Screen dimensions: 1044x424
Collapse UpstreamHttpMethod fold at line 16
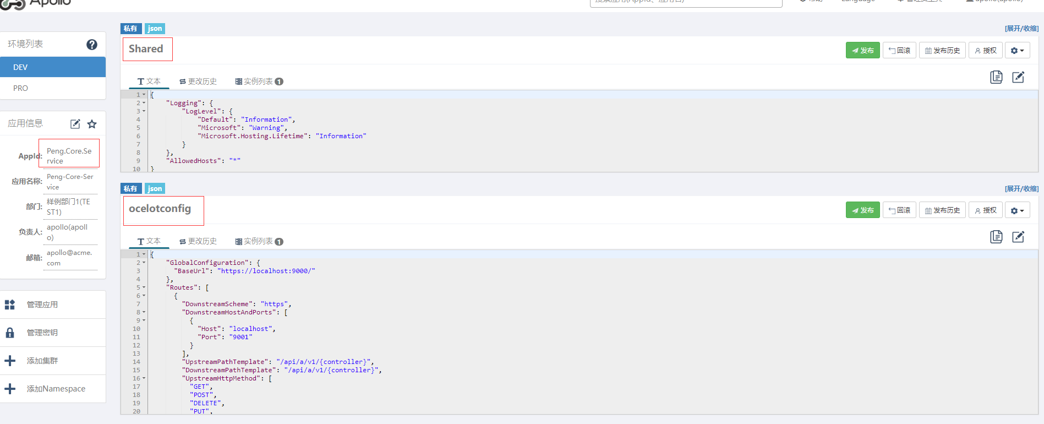pos(144,378)
